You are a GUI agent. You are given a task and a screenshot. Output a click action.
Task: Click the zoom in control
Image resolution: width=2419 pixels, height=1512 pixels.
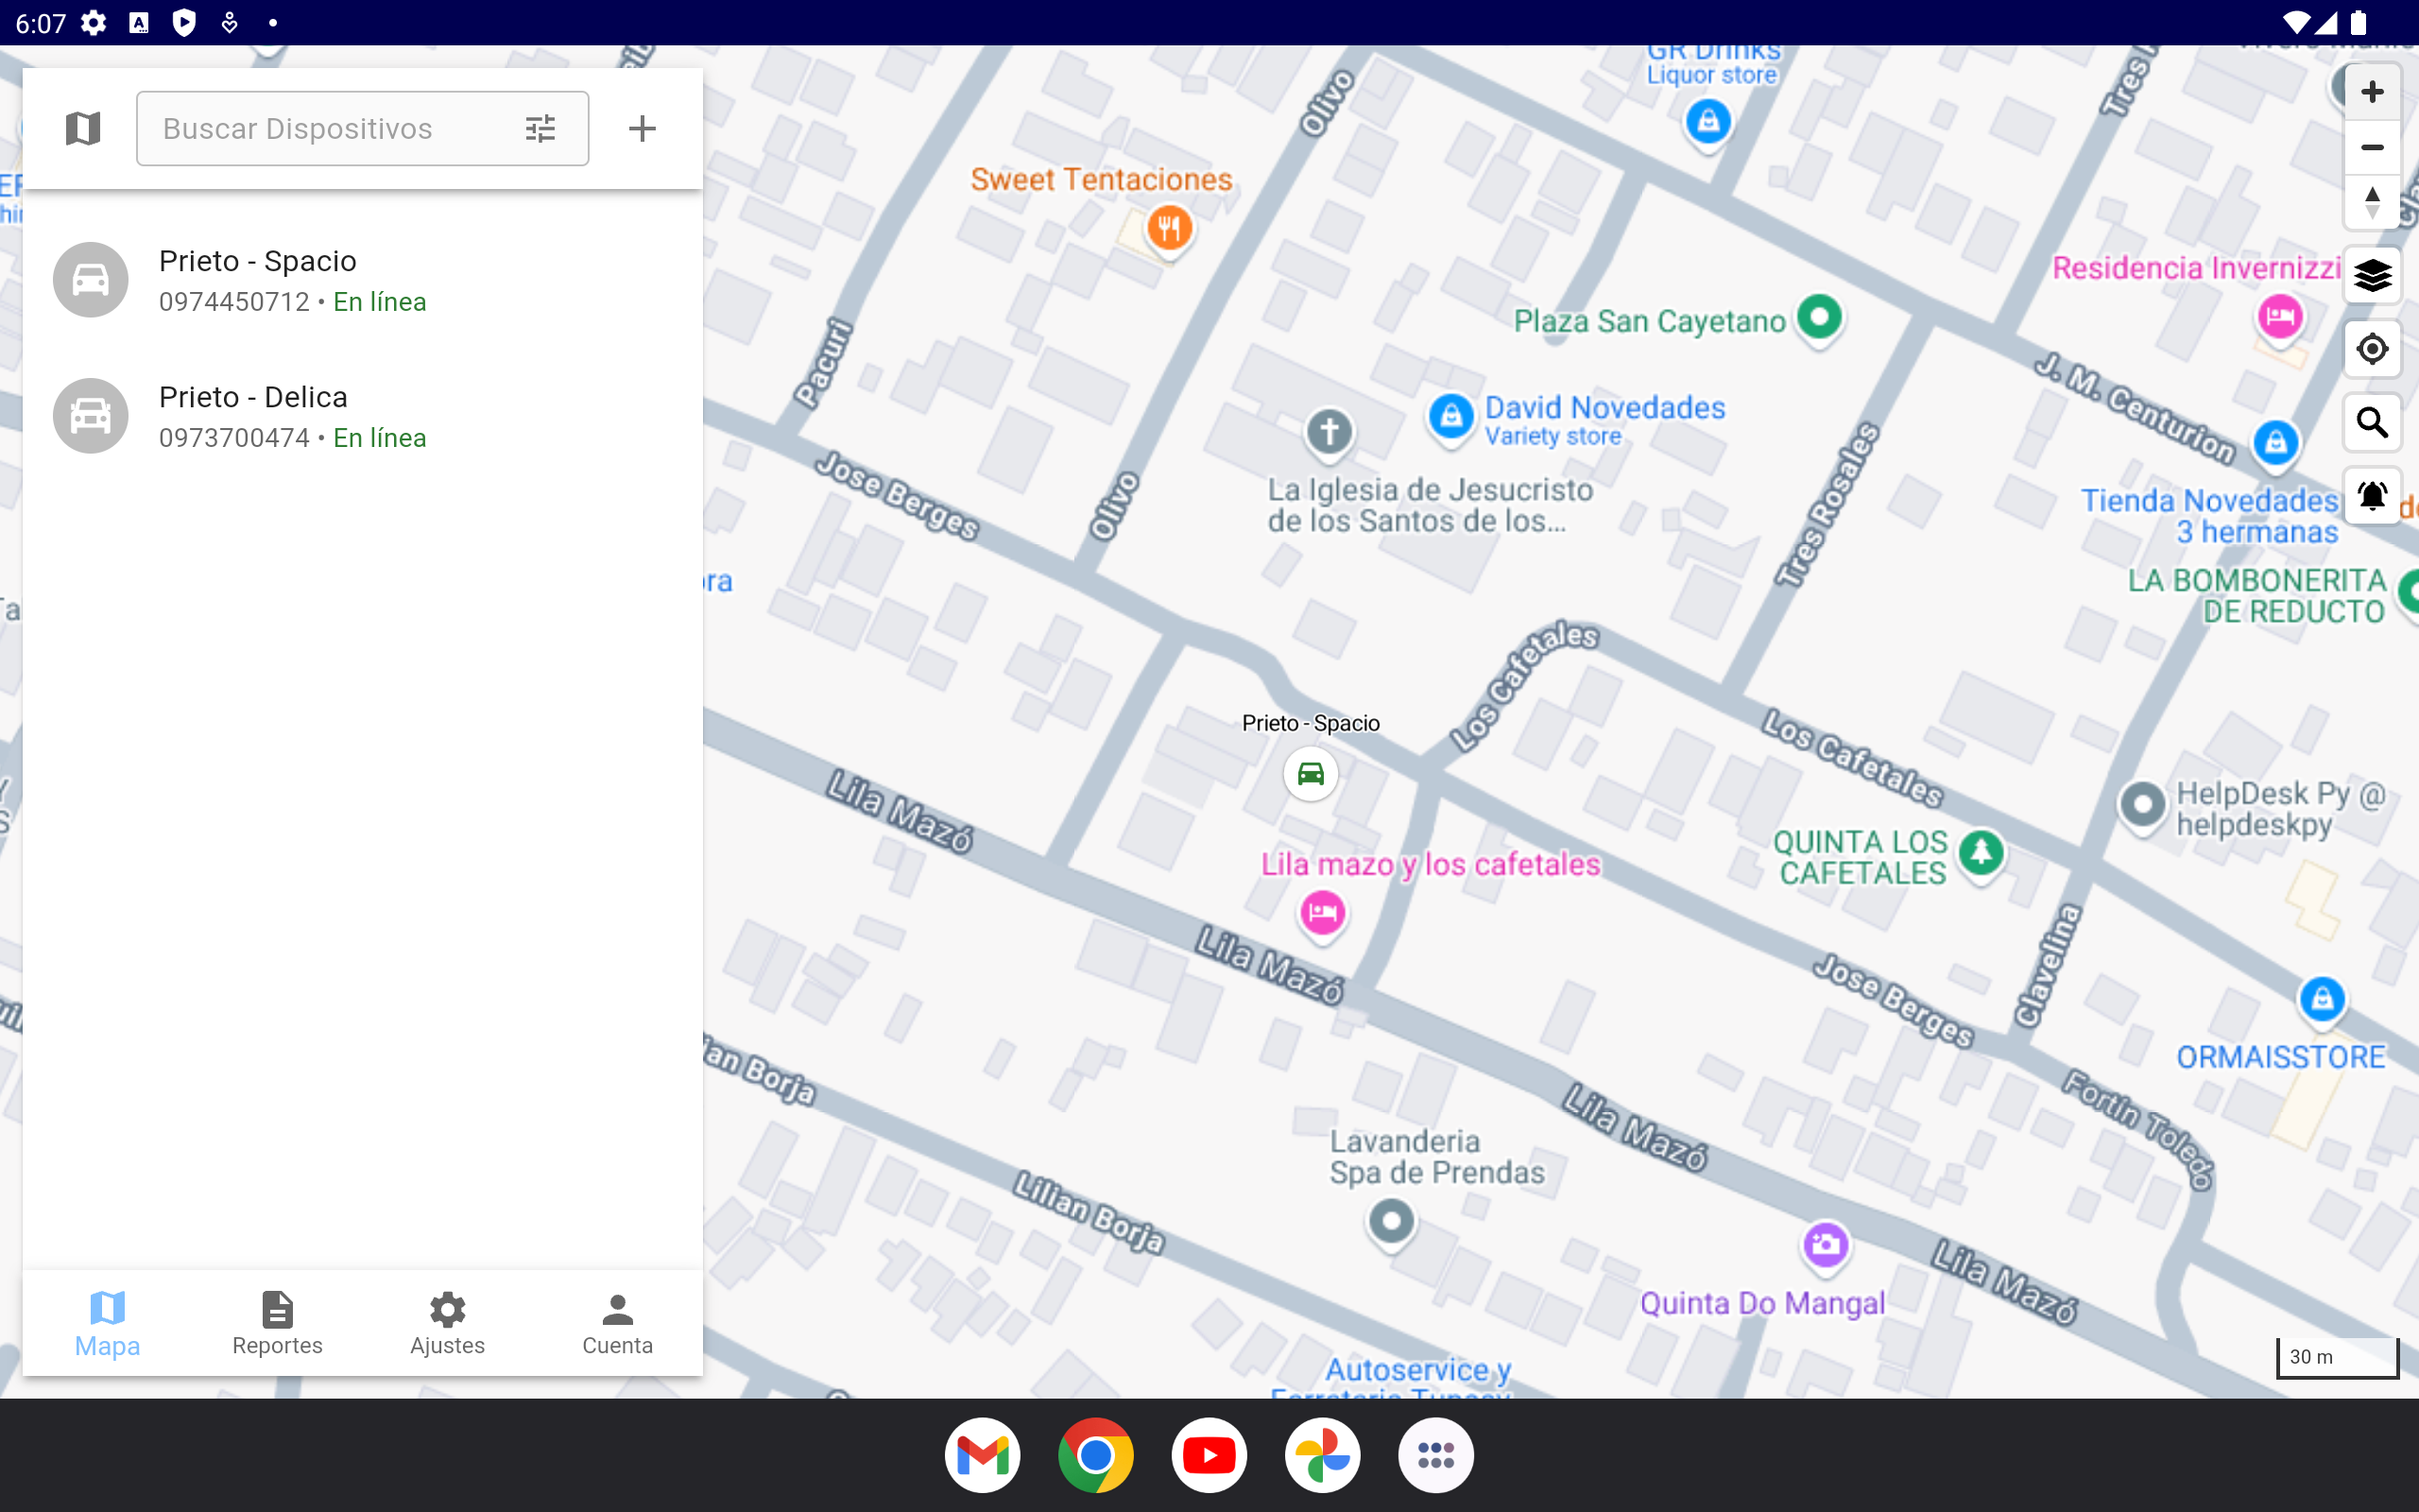pos(2371,91)
